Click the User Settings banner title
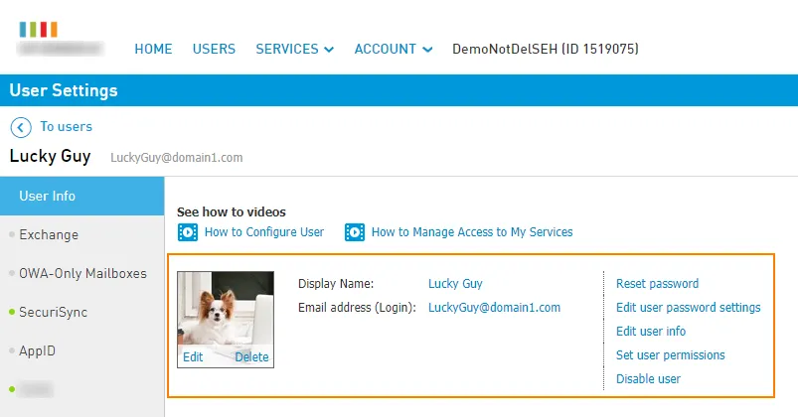Screen dimensions: 798x417 pyautogui.click(x=64, y=90)
